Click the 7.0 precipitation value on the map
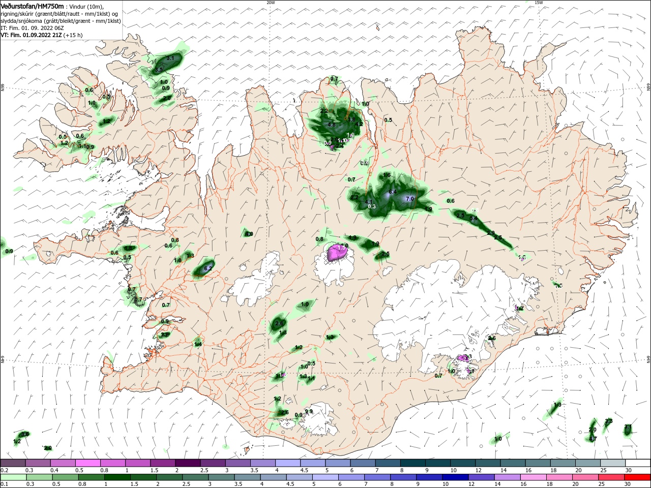This screenshot has width=651, height=488. tap(410, 199)
